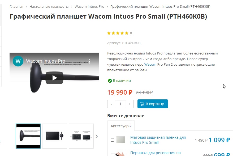Play the Wacom Intuos Pro video

click(54, 78)
